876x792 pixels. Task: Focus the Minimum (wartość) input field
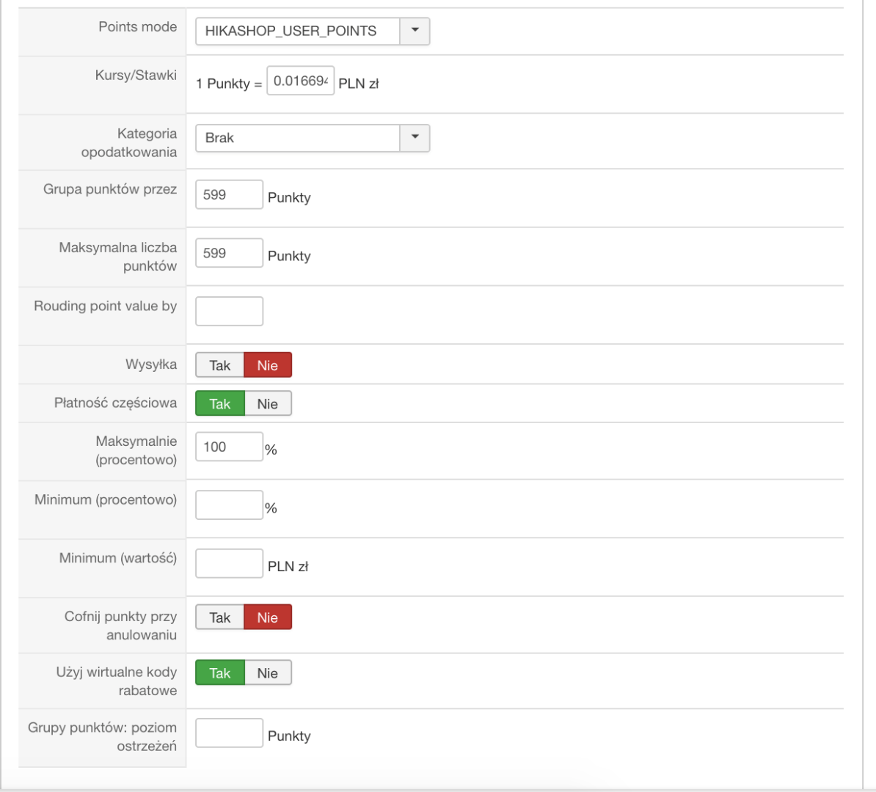click(229, 563)
